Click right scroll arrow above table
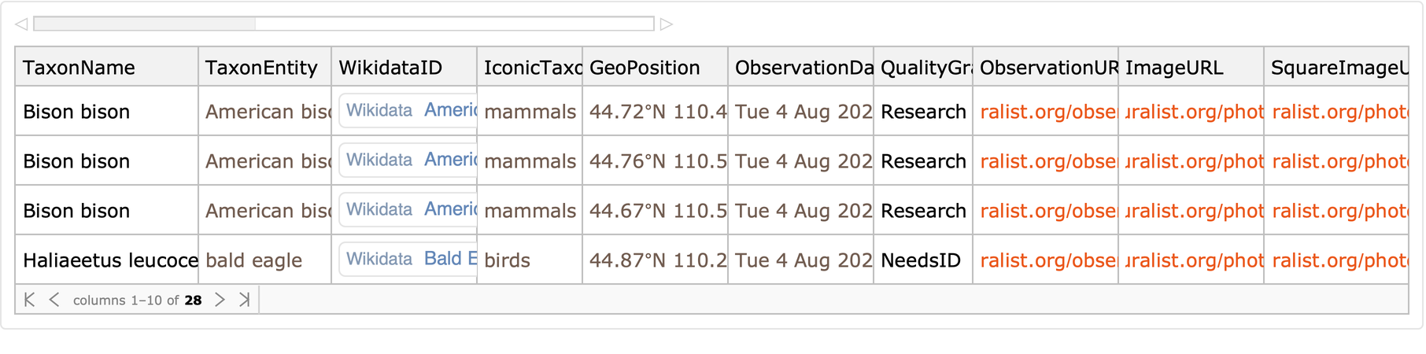The height and width of the screenshot is (354, 1426). pyautogui.click(x=667, y=24)
